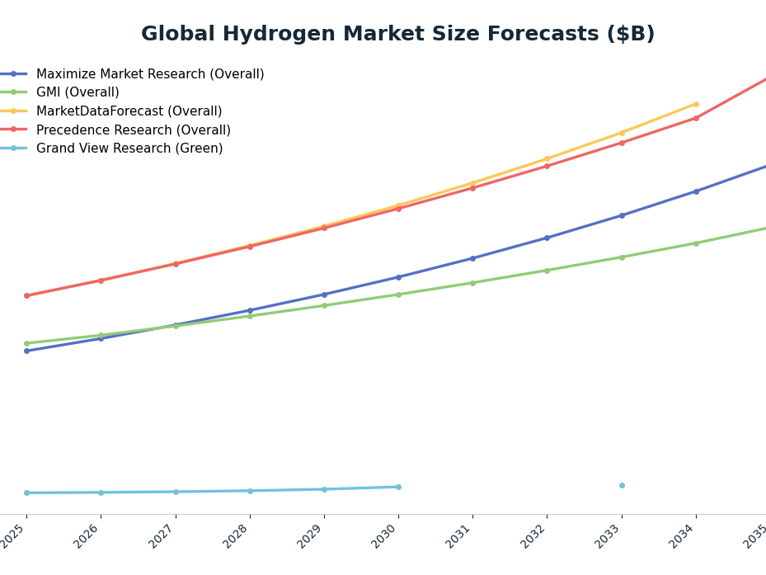Click the yellow legend marker for MarketDataForecast
Viewport: 766px width, 575px height.
(14, 111)
